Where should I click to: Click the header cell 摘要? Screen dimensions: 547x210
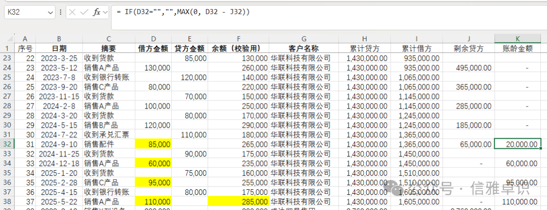click(x=109, y=48)
